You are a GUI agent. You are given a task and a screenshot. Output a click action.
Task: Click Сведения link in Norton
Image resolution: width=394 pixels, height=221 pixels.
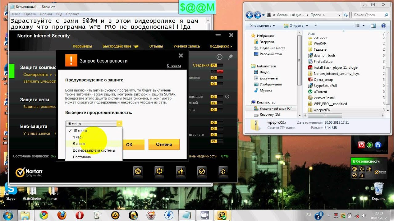pyautogui.click(x=201, y=65)
